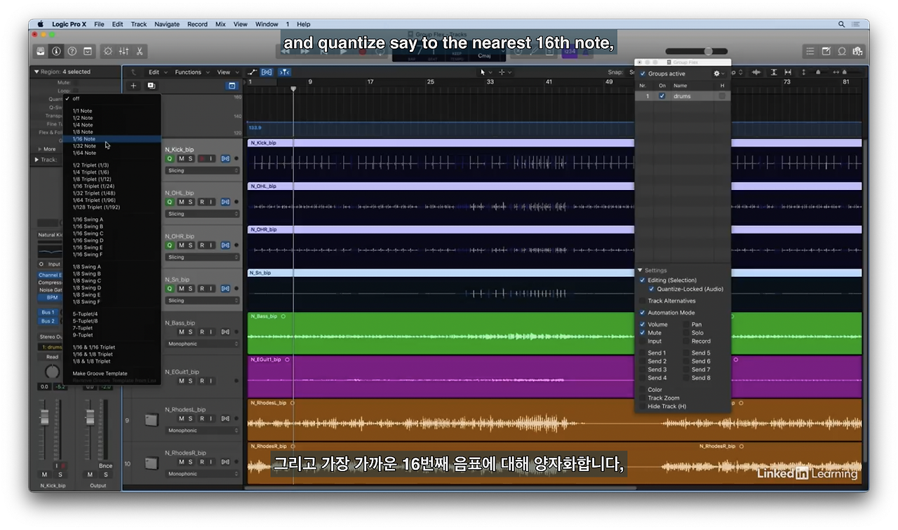
Task: Click Waveform Zoom button in toolbar
Action: (x=756, y=72)
